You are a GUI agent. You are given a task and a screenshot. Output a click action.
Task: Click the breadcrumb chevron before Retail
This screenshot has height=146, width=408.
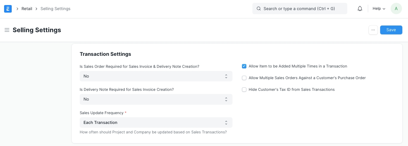[17, 9]
